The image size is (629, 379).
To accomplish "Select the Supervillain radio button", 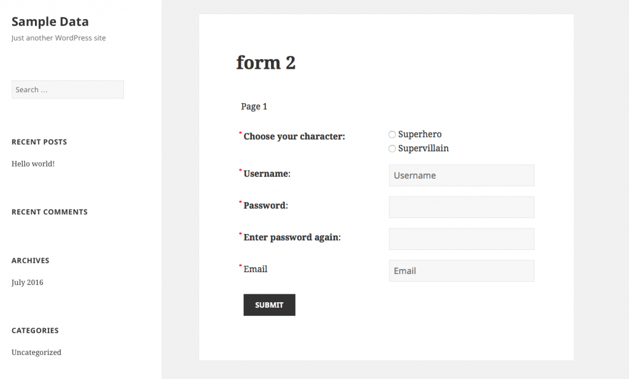I will (x=392, y=148).
